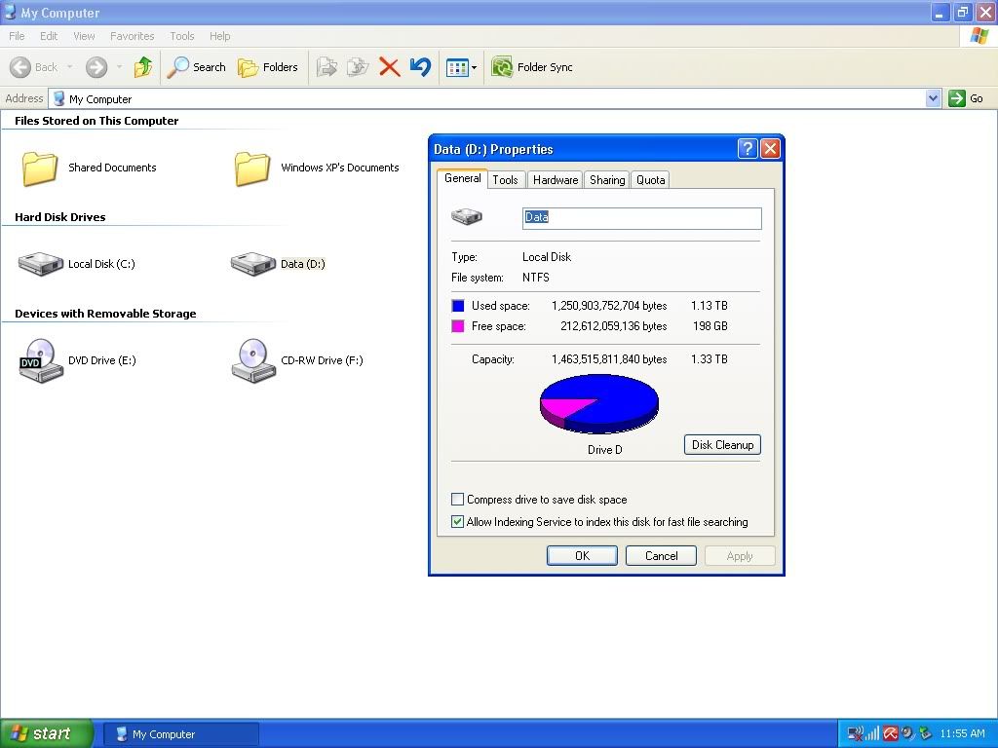Click Cancel in Properties dialog
This screenshot has height=748, width=998.
point(662,556)
